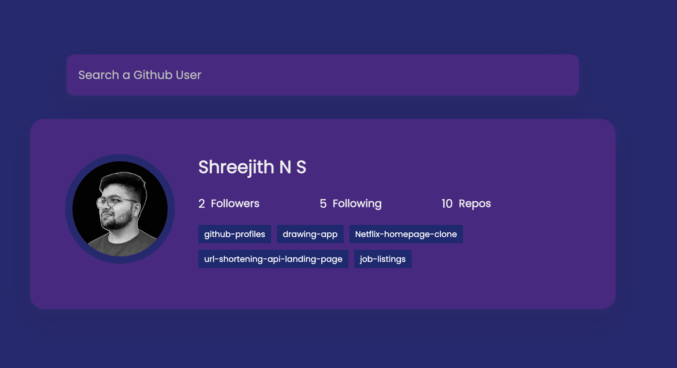Screen dimensions: 677x368
Task: Click the repos count number 10
Action: 447,204
